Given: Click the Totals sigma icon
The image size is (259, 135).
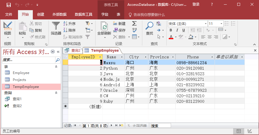Looking at the screenshot, I should click(x=134, y=24).
